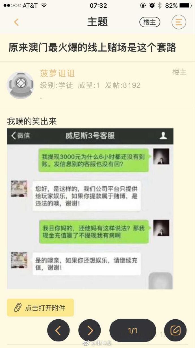
Task: Open the 1/1 page selector
Action: 133,330
